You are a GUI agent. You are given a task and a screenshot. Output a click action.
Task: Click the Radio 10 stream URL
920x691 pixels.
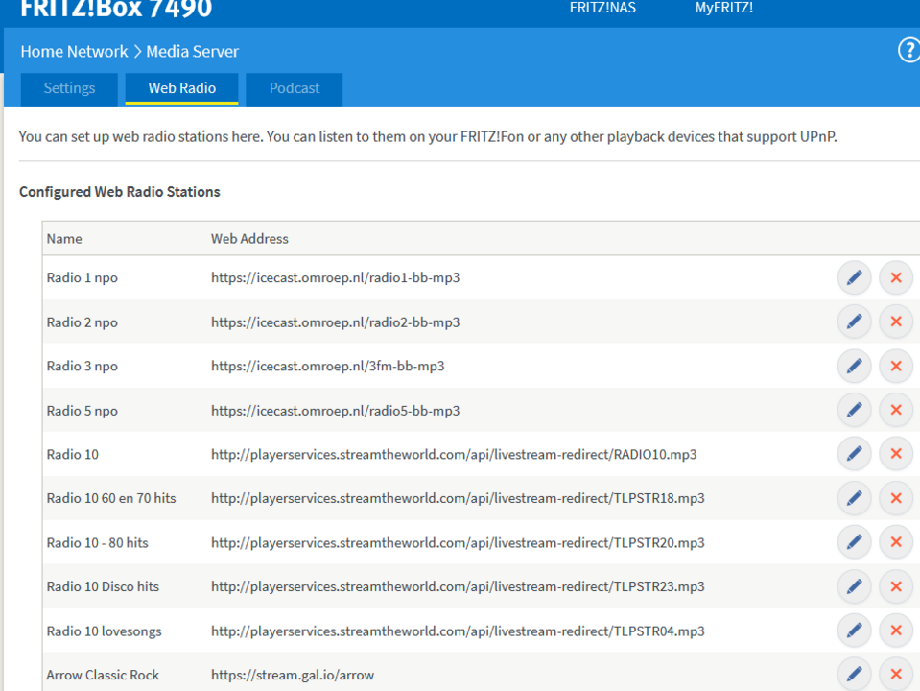[454, 454]
